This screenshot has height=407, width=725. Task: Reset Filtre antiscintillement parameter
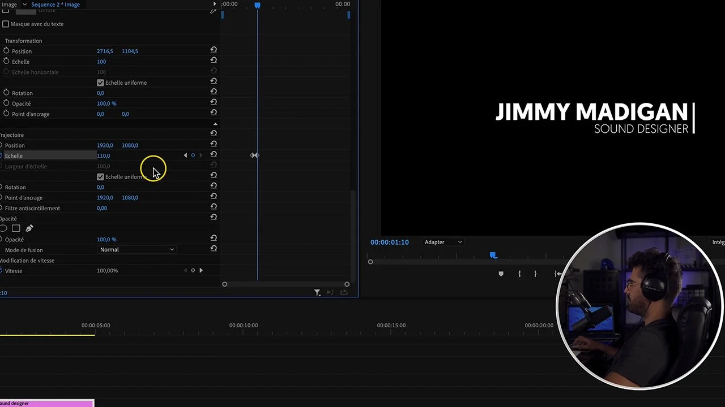214,206
